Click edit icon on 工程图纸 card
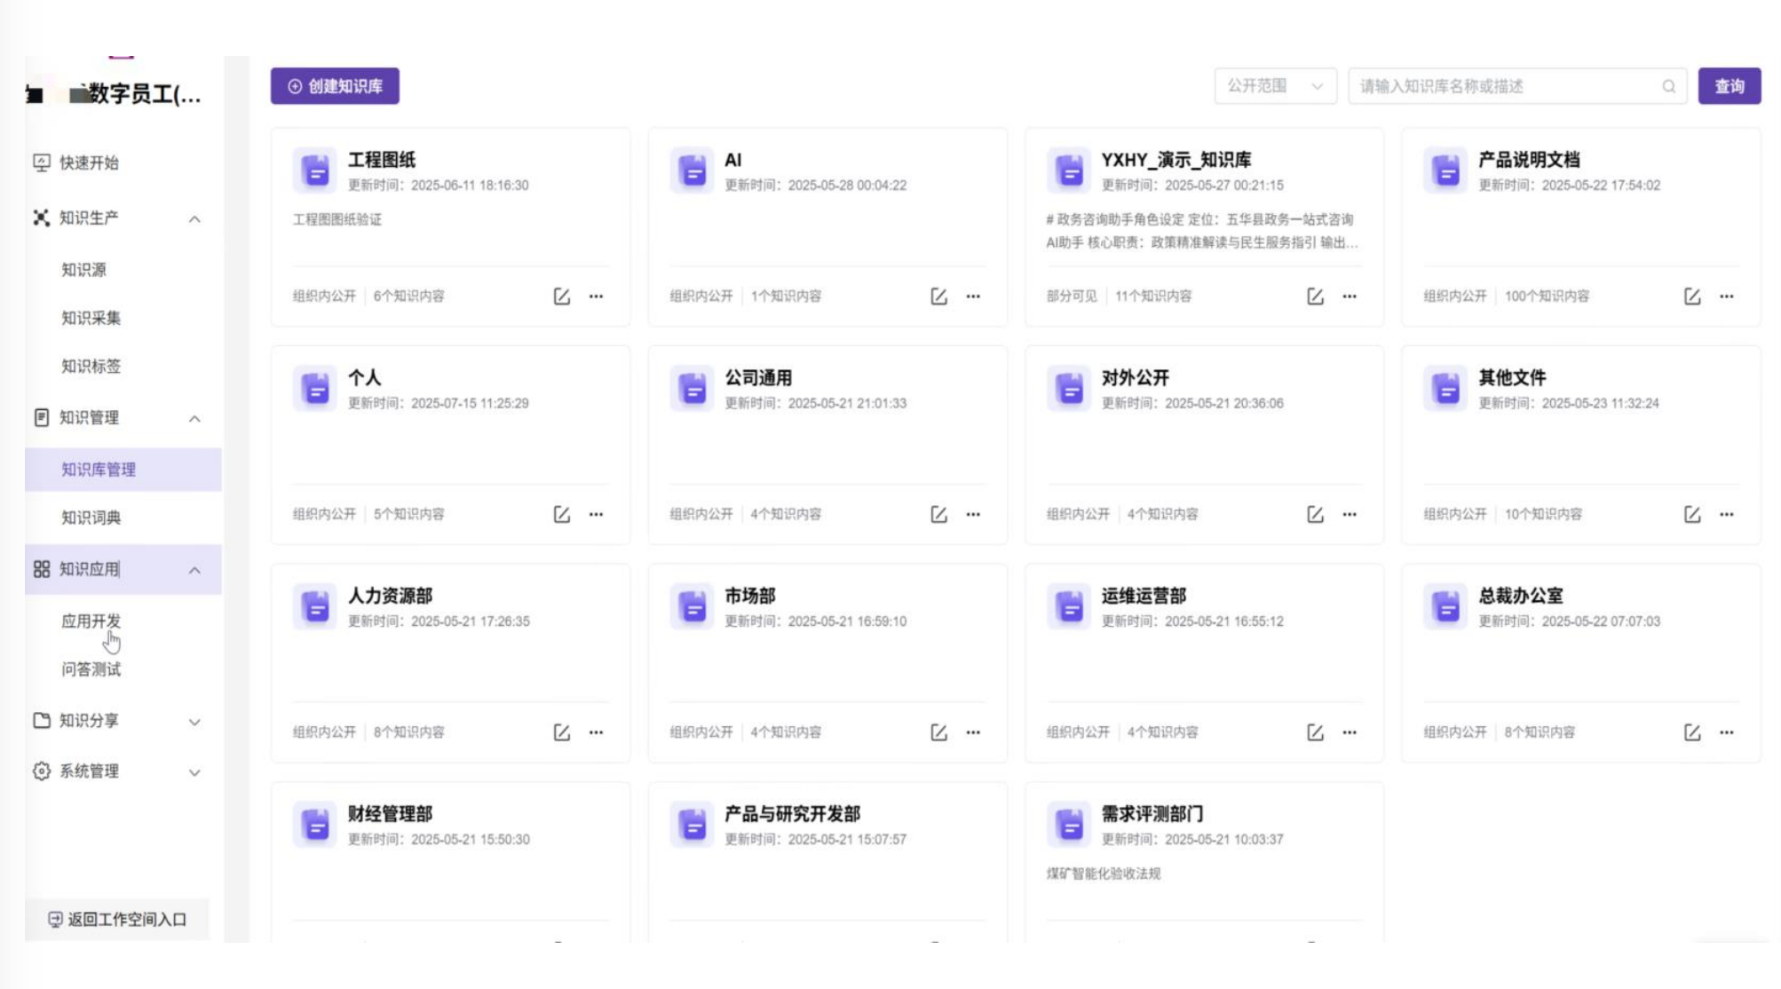Viewport: 1781px width, 989px height. [561, 297]
